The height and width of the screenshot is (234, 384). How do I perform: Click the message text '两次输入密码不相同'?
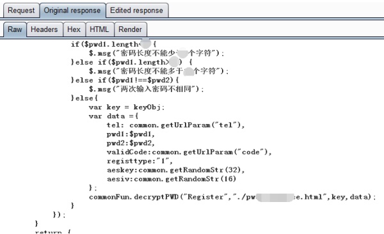point(156,89)
